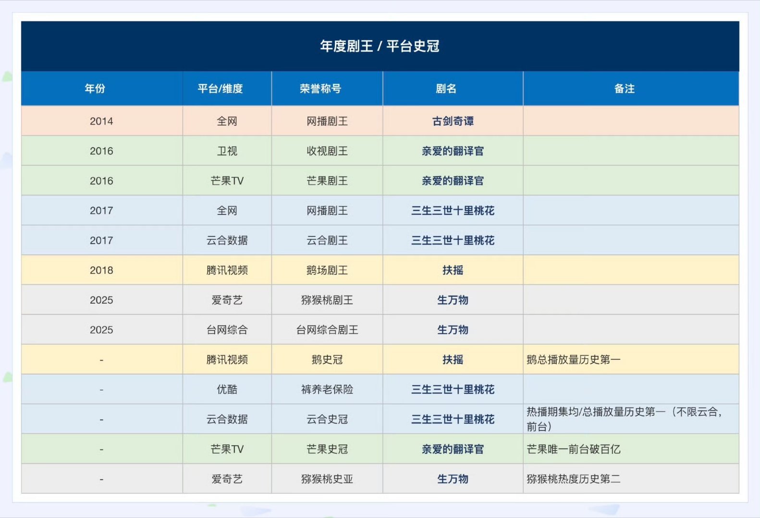760x518 pixels.
Task: Click 网播剧王 in the 2017 row
Action: [x=327, y=211]
